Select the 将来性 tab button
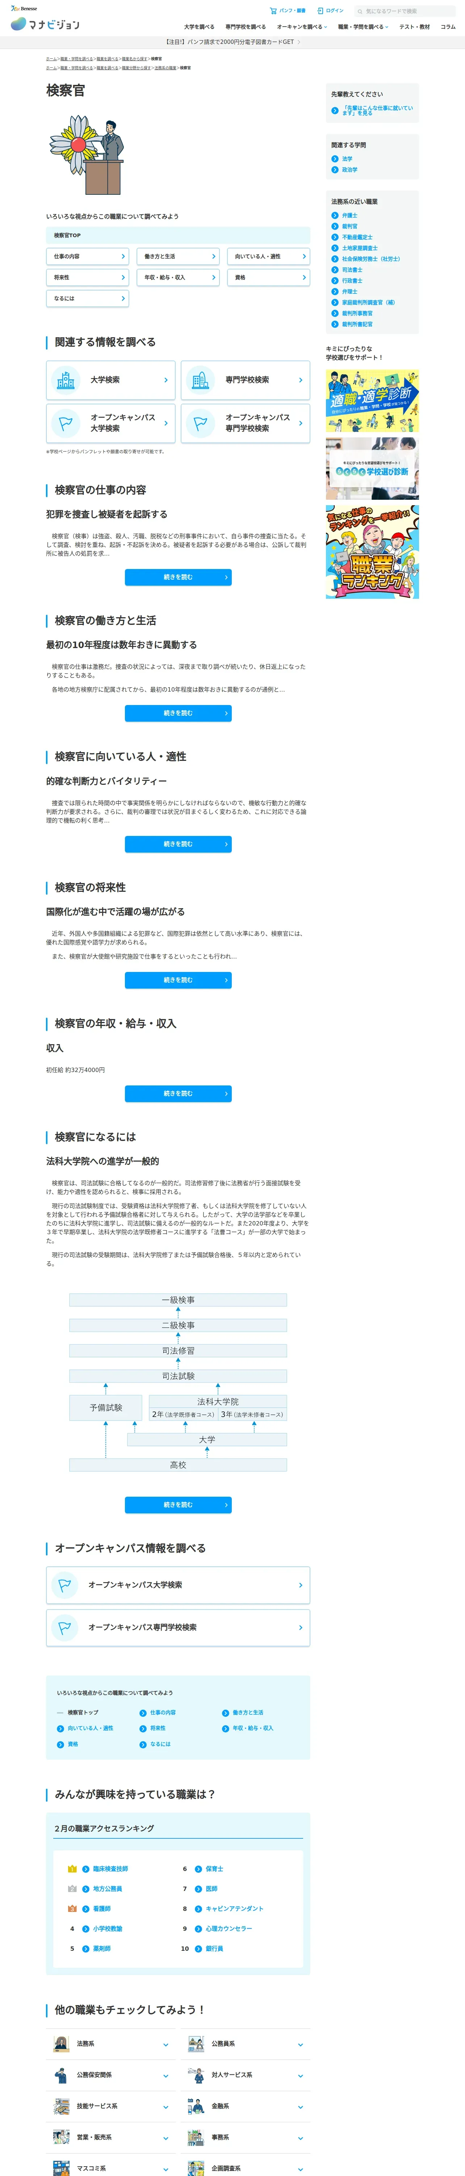The image size is (465, 2176). [88, 277]
